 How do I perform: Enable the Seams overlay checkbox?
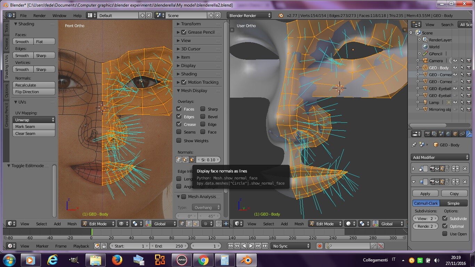(x=179, y=132)
